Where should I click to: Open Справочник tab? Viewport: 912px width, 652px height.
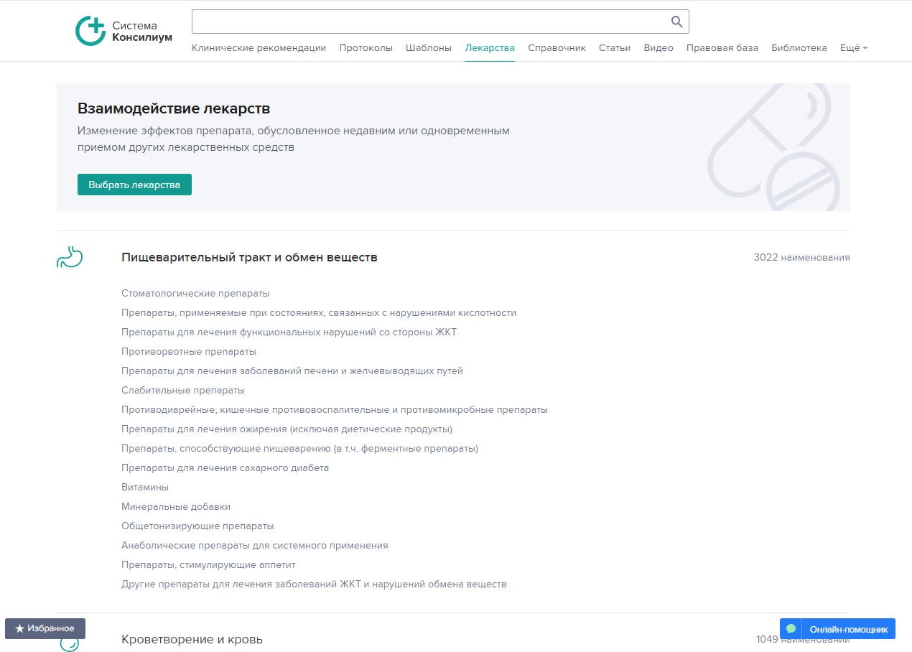tap(557, 48)
